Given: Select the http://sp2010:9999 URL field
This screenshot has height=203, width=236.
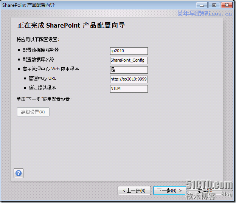Looking at the screenshot, I should coord(129,79).
